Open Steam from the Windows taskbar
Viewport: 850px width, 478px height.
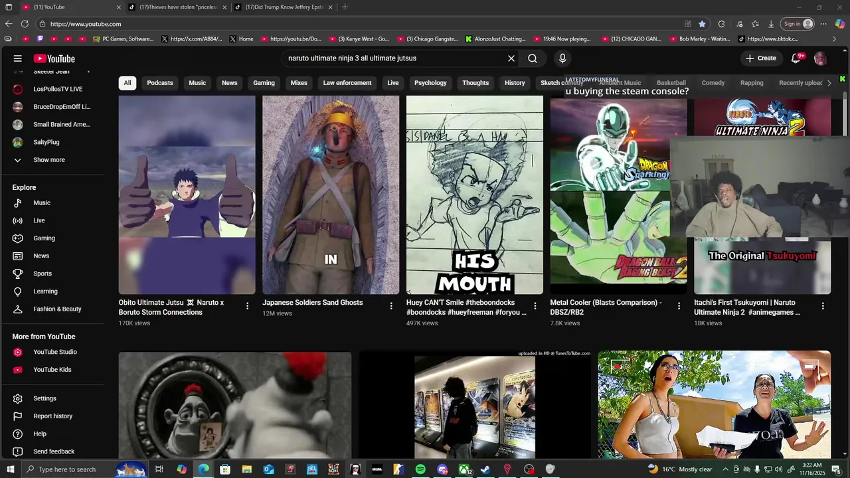click(485, 469)
